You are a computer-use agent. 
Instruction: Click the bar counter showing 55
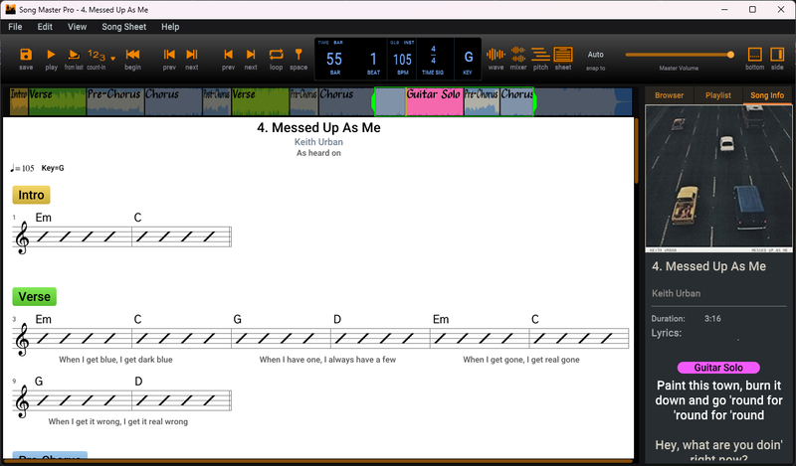334,60
